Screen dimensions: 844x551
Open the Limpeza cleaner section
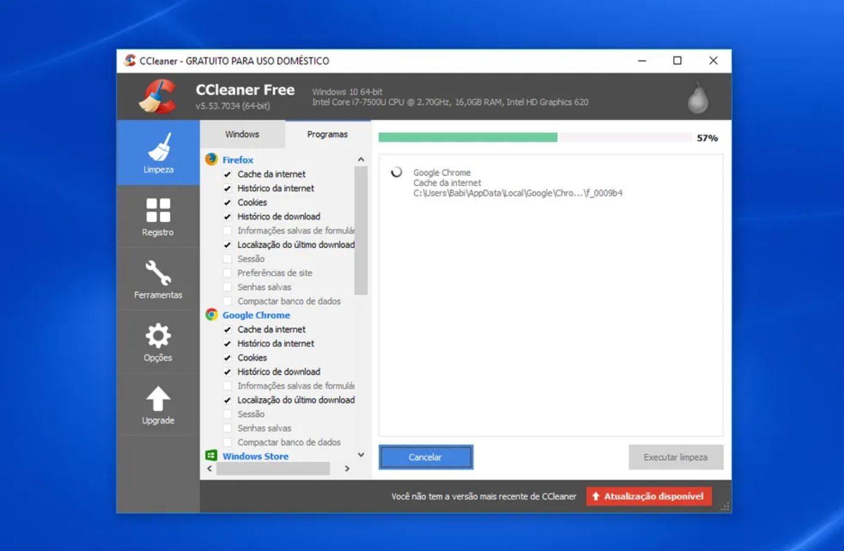coord(158,153)
